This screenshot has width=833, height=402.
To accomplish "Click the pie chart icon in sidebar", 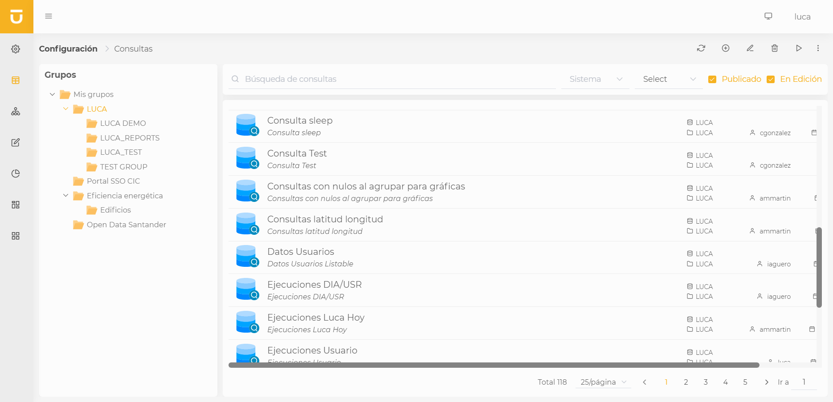I will 16,173.
